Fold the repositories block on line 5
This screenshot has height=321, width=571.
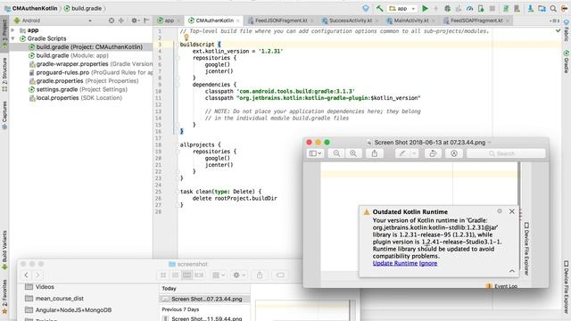pyautogui.click(x=178, y=58)
